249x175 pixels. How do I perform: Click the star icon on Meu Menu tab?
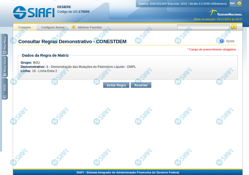(5, 52)
